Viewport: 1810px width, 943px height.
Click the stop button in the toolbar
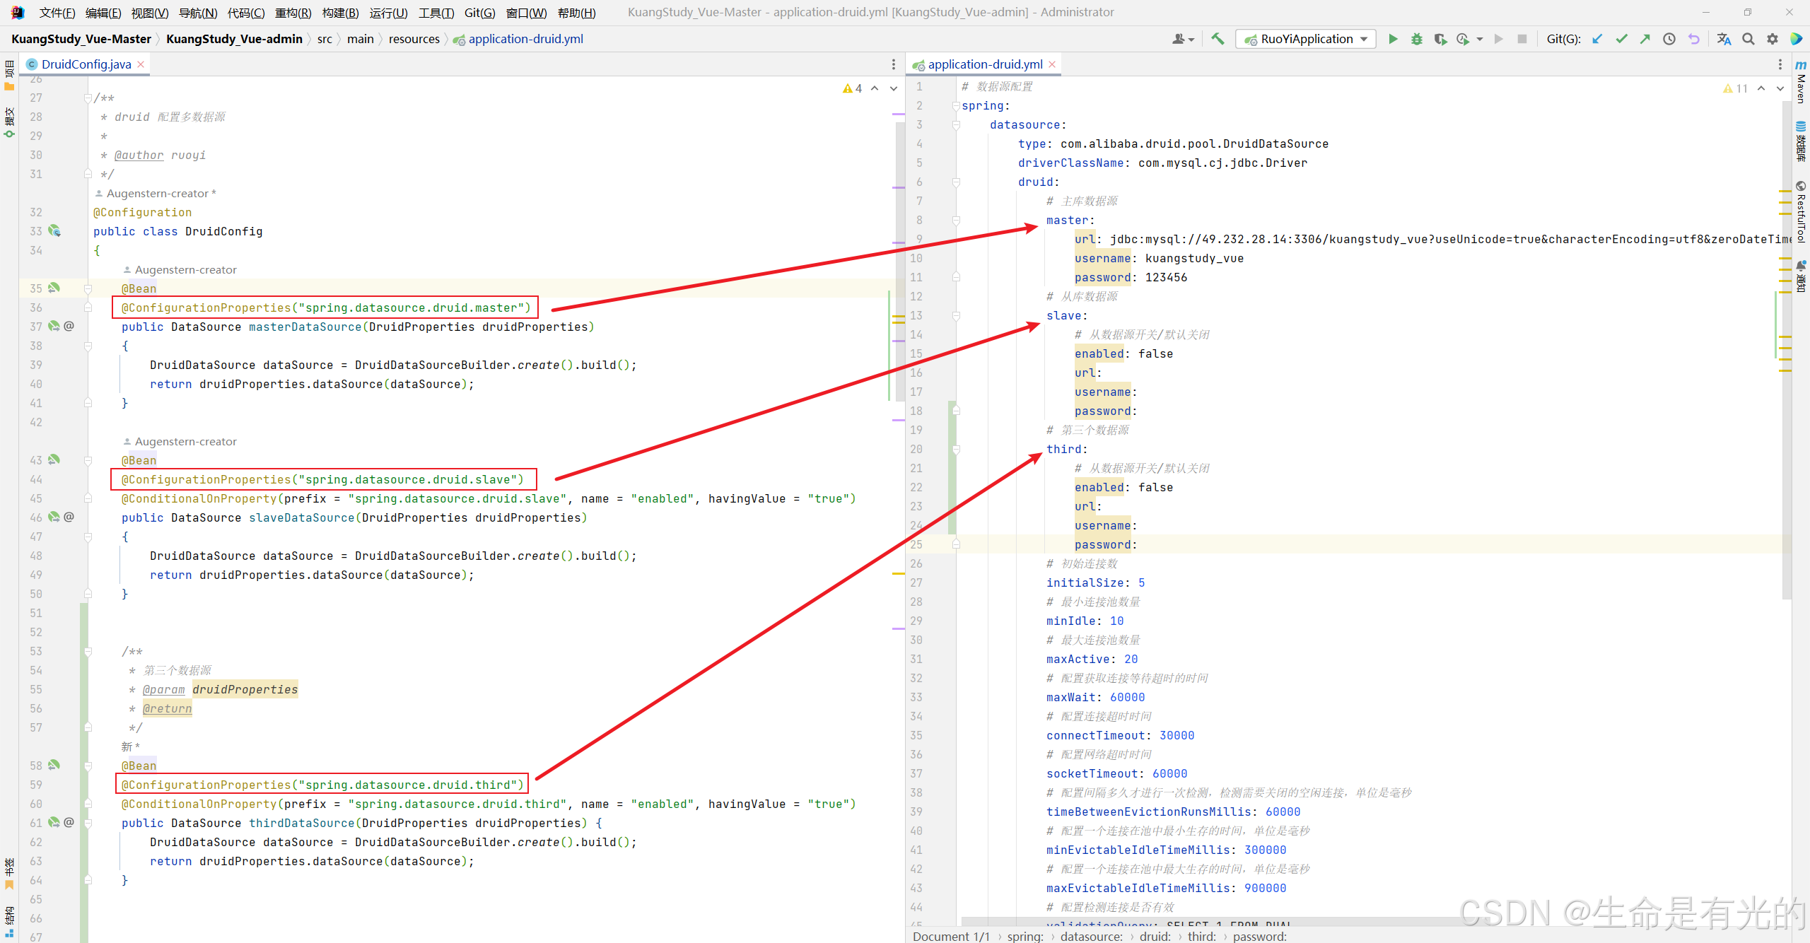[x=1522, y=39]
